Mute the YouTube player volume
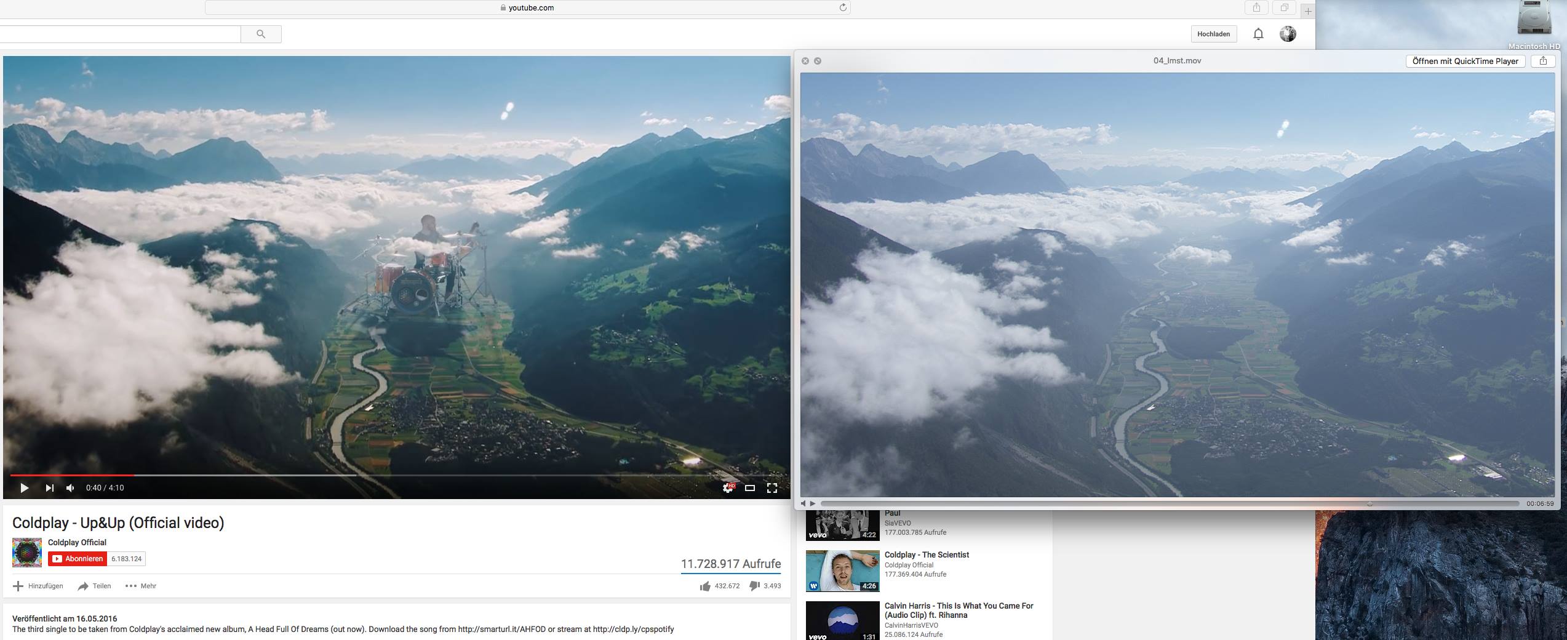The image size is (1567, 640). pyautogui.click(x=70, y=488)
